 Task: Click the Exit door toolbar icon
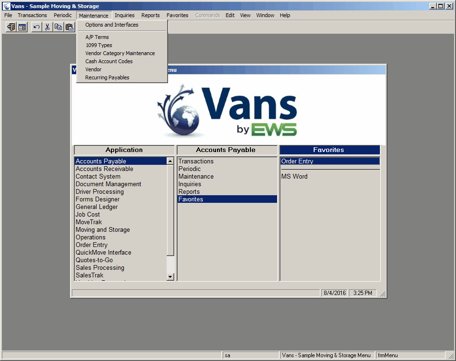pyautogui.click(x=11, y=27)
